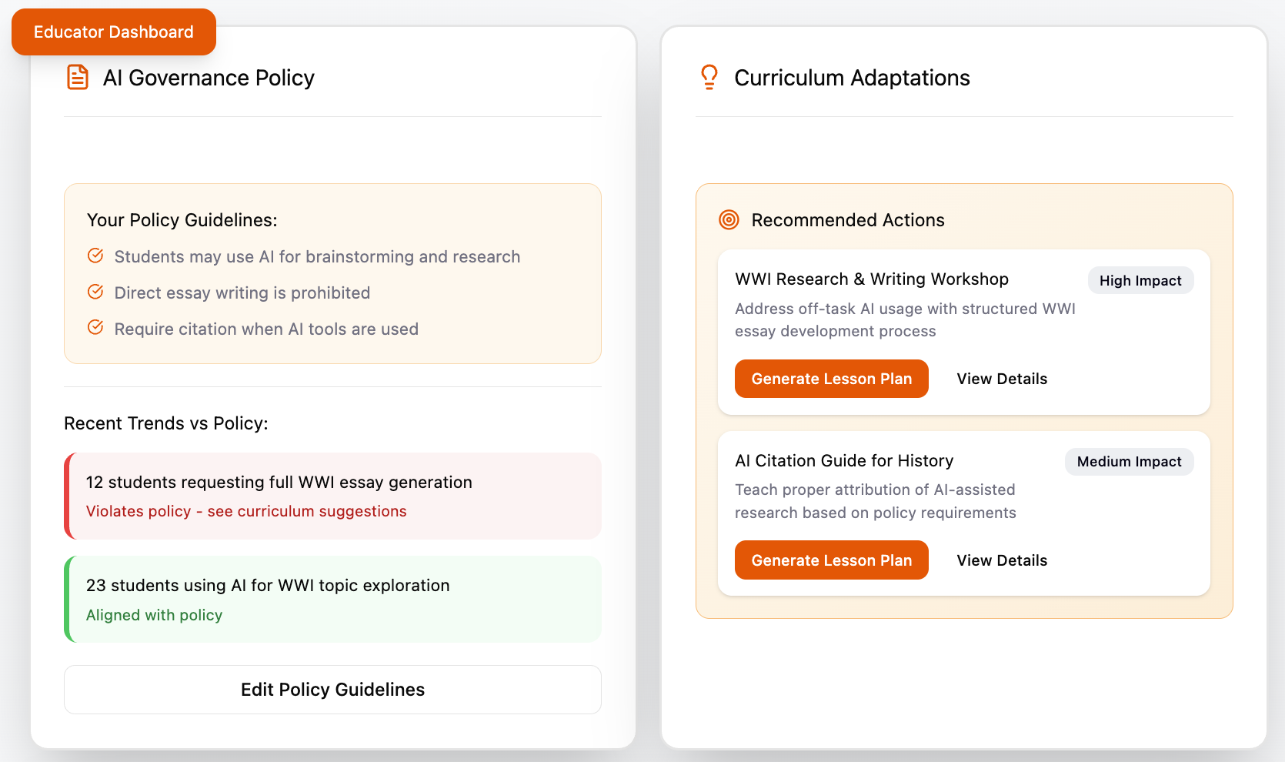View details of AI Citation Guide for History
The width and height of the screenshot is (1285, 762).
click(1001, 560)
